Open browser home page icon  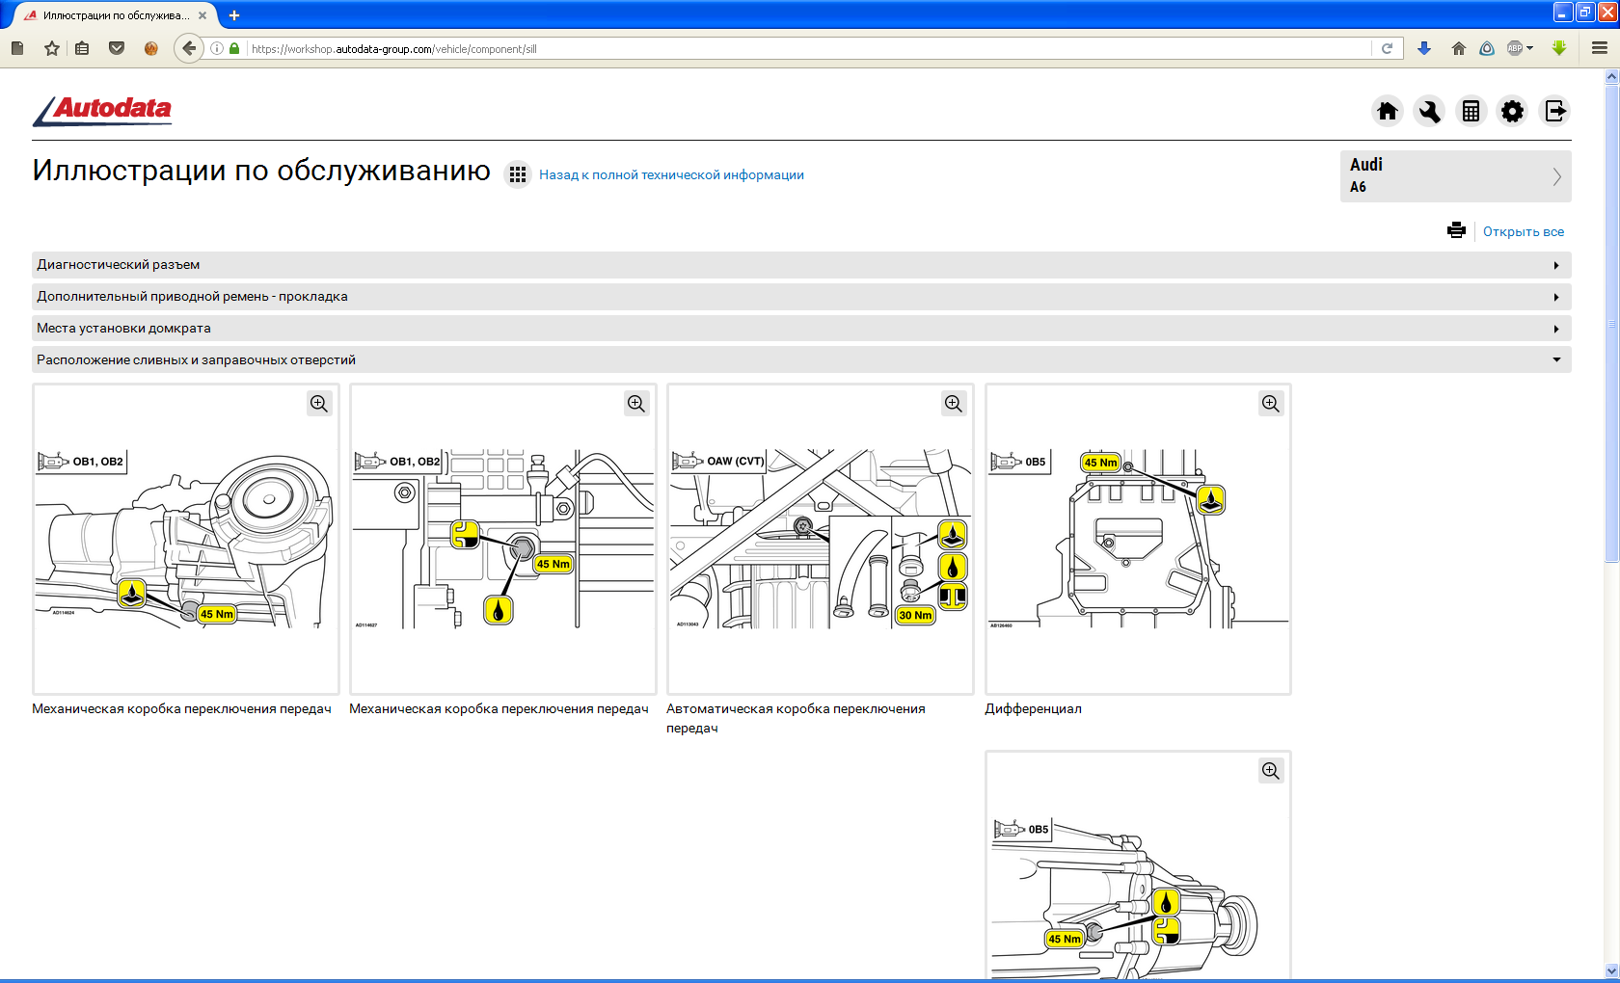(x=1458, y=48)
